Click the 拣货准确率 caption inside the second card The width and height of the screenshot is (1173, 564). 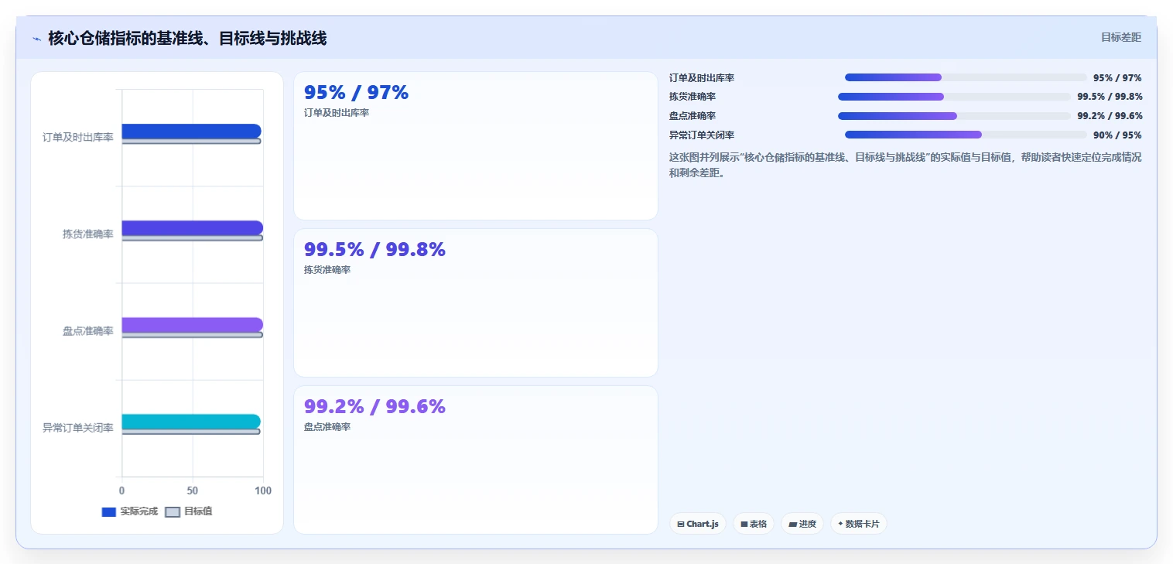(327, 270)
